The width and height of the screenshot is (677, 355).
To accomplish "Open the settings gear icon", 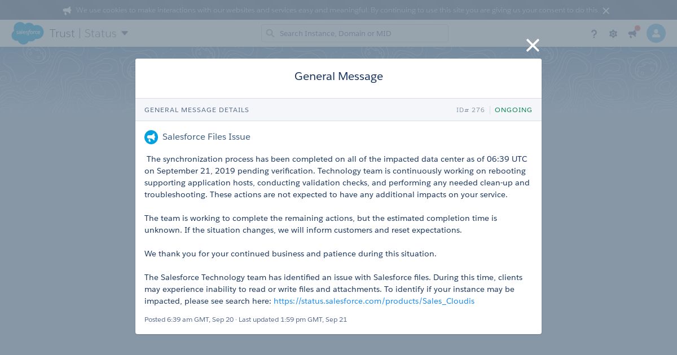I will (613, 34).
